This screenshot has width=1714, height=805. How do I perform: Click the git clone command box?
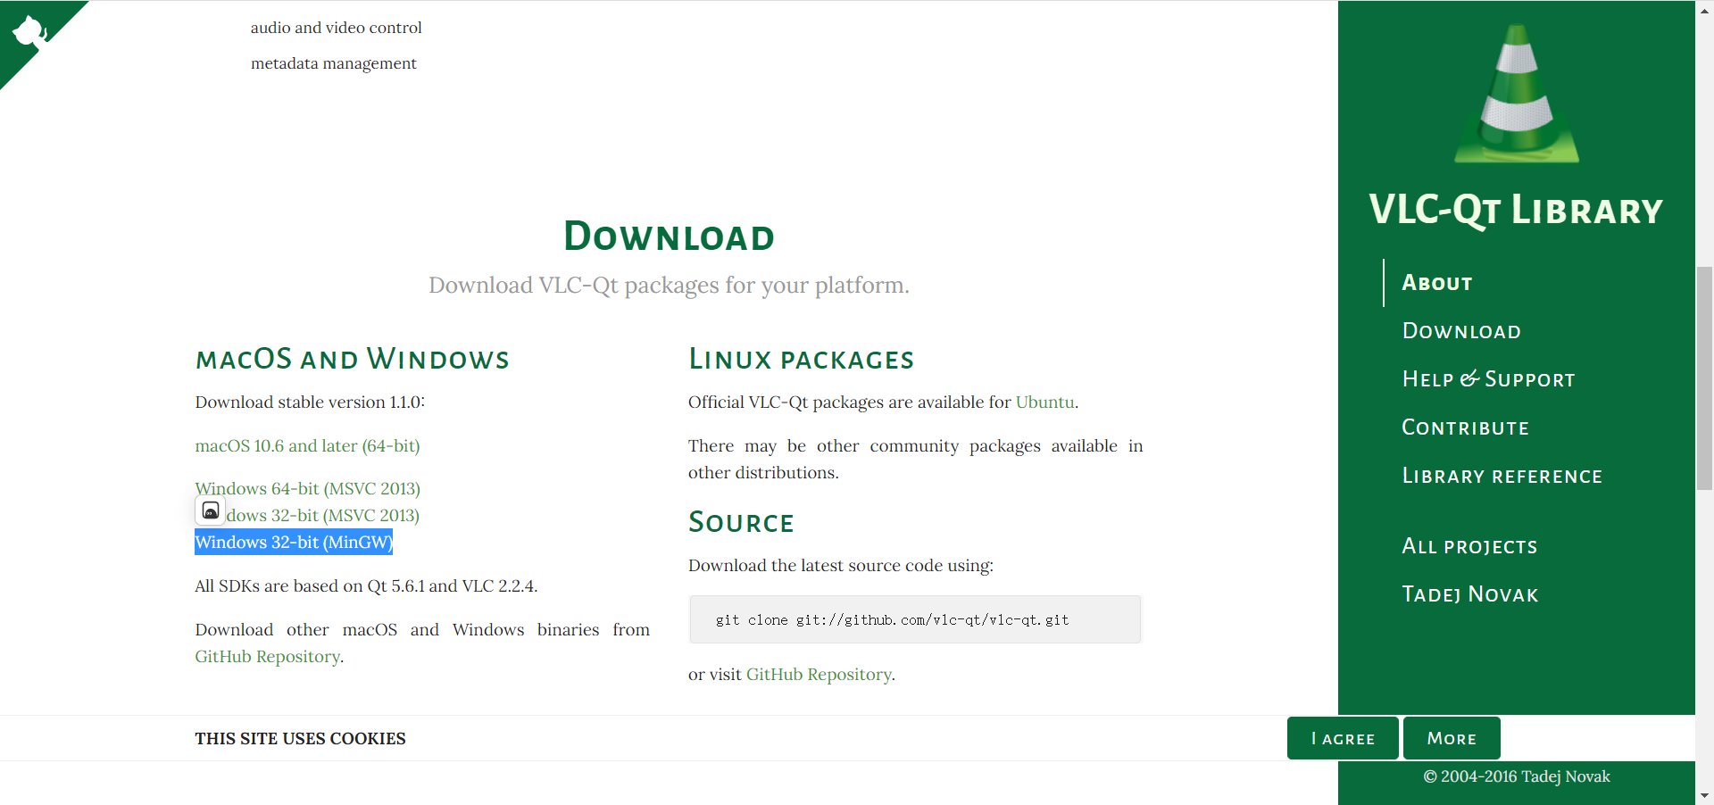pos(915,619)
